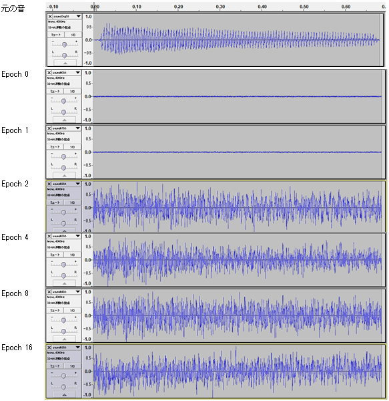389x401 pixels.
Task: Open the Epoch 4 track name dropdown
Action: point(67,237)
